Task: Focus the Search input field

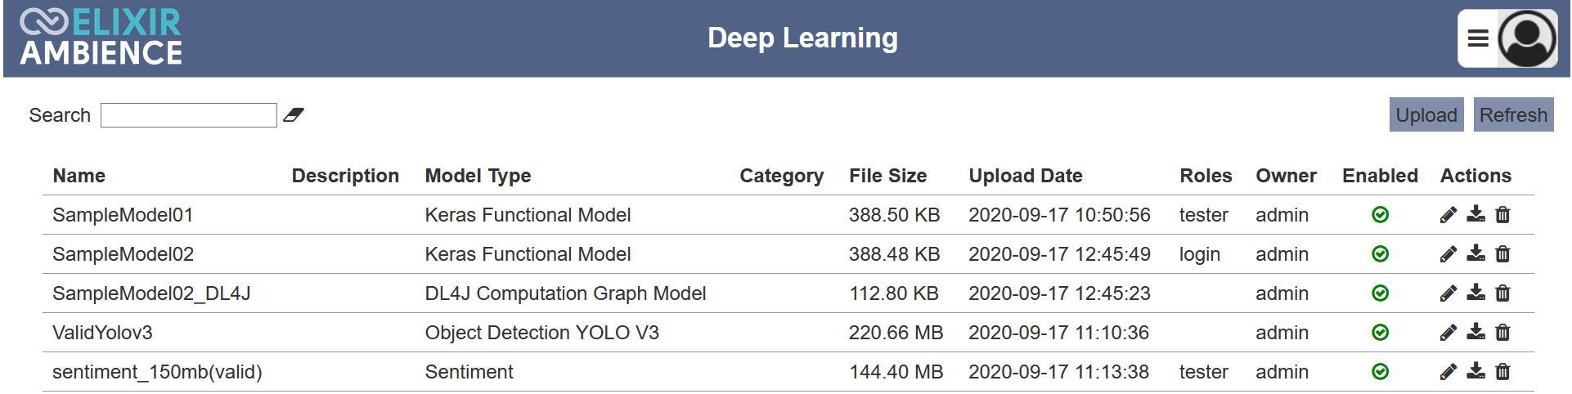Action: [189, 115]
